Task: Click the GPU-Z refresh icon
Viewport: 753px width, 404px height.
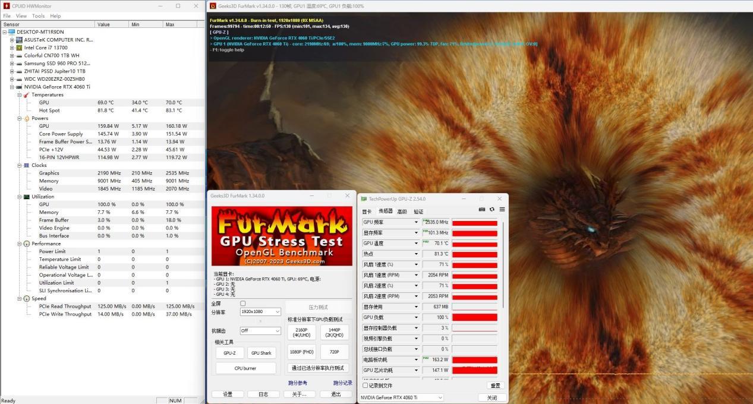Action: click(492, 210)
